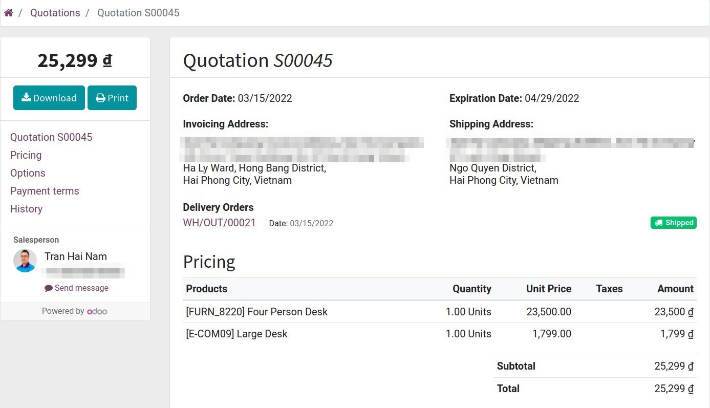Screen dimensions: 710x408
Task: Navigate to Payment terms in the sidebar
Action: coord(45,190)
